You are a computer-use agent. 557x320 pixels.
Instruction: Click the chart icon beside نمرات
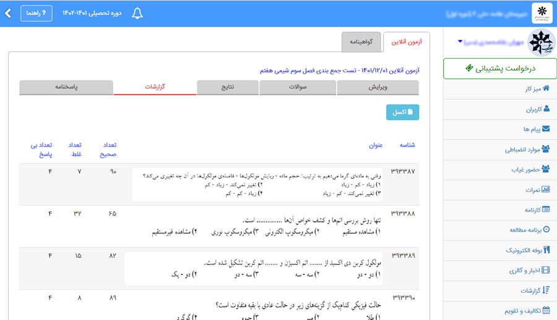pyautogui.click(x=546, y=189)
